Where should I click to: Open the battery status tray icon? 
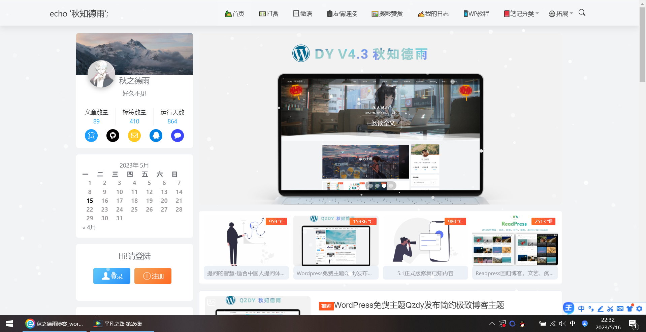pyautogui.click(x=542, y=324)
